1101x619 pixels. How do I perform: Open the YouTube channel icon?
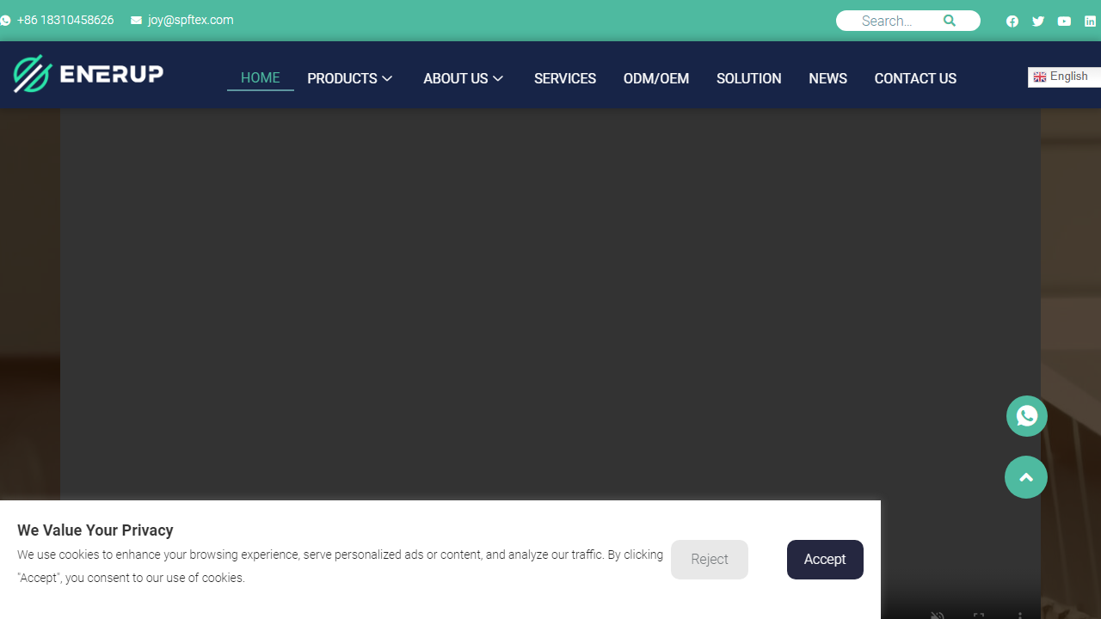tap(1064, 21)
